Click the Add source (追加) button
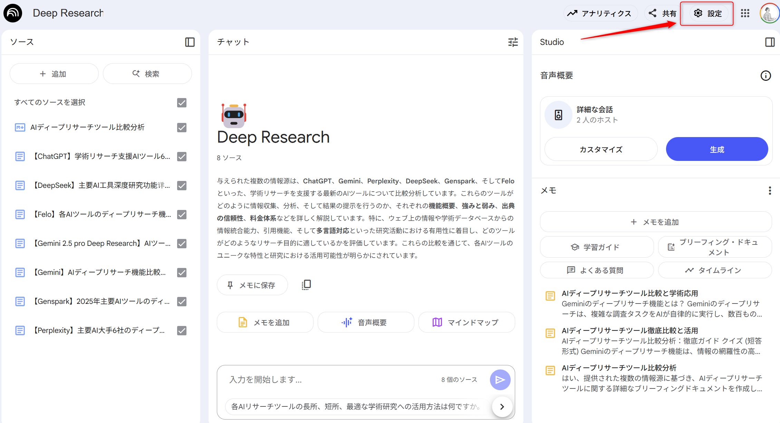Screen dimensions: 780x423 [x=54, y=74]
